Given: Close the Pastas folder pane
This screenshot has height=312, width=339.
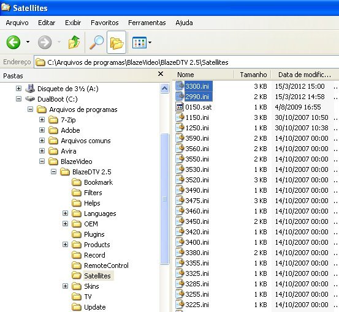Looking at the screenshot, I should (x=161, y=74).
